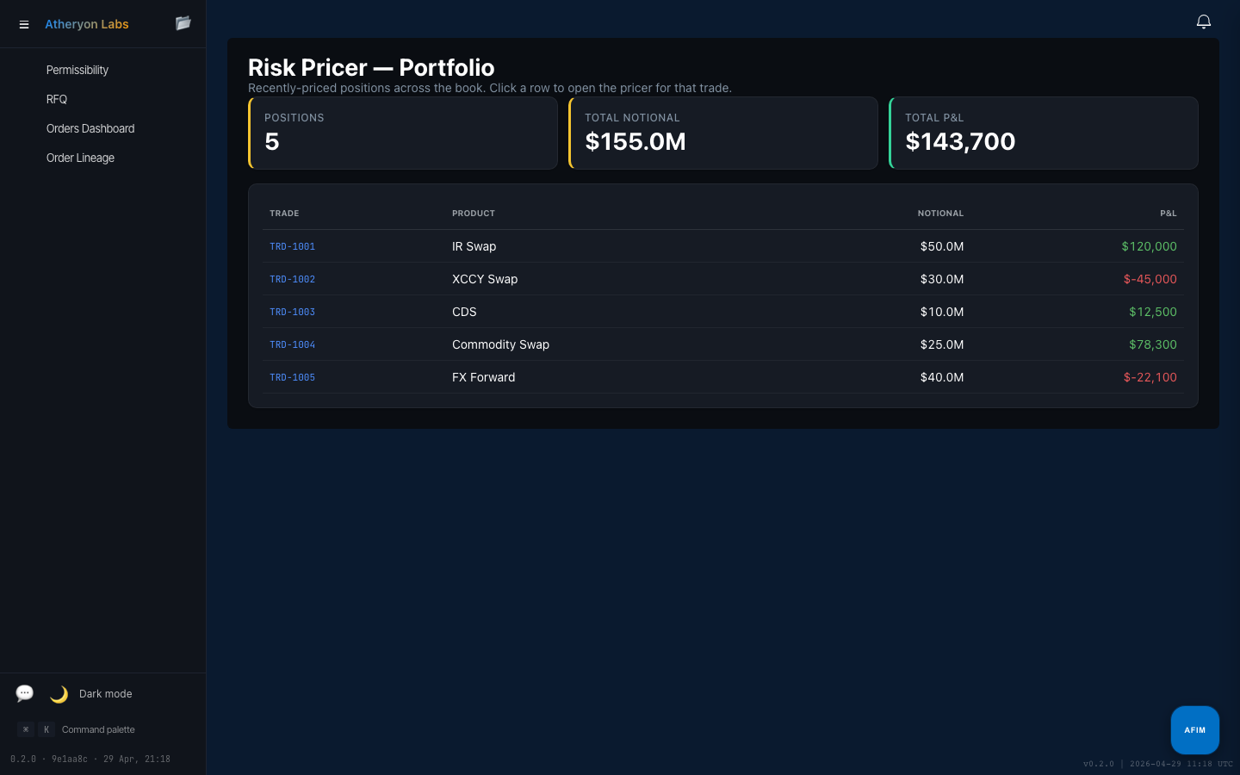Select the Commodity Swap product cell
This screenshot has width=1240, height=775.
coord(500,344)
